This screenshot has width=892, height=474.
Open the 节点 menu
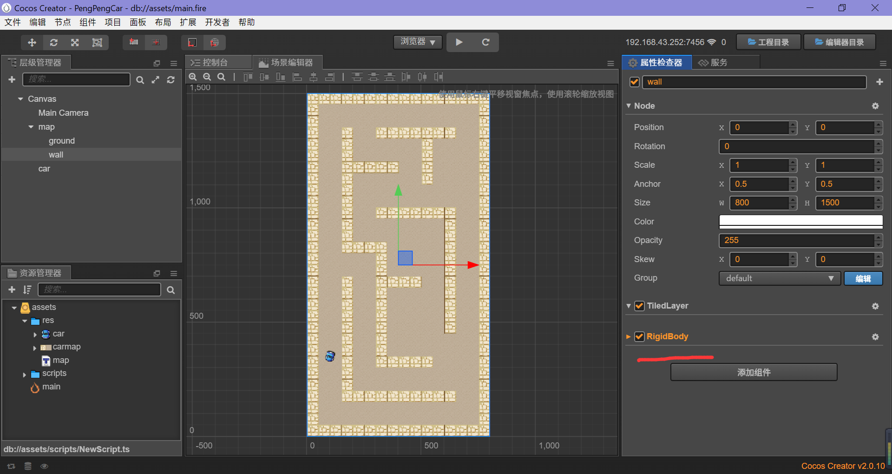(63, 22)
